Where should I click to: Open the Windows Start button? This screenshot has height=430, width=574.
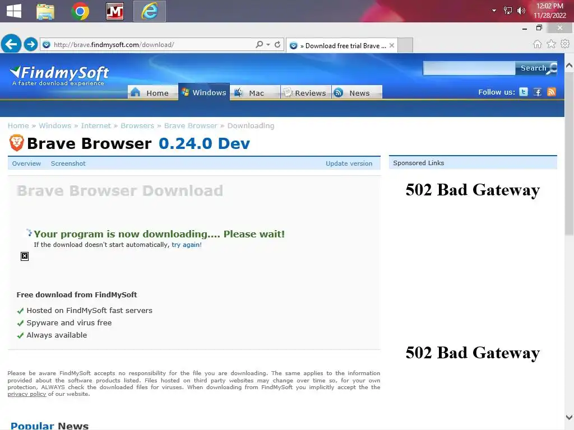point(14,11)
